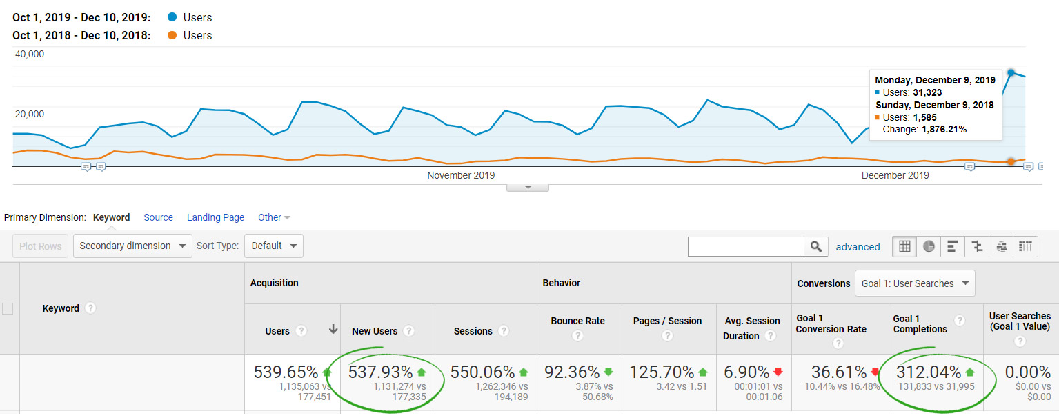This screenshot has height=418, width=1059.
Task: Switch primary dimension to Landing Page
Action: 215,217
